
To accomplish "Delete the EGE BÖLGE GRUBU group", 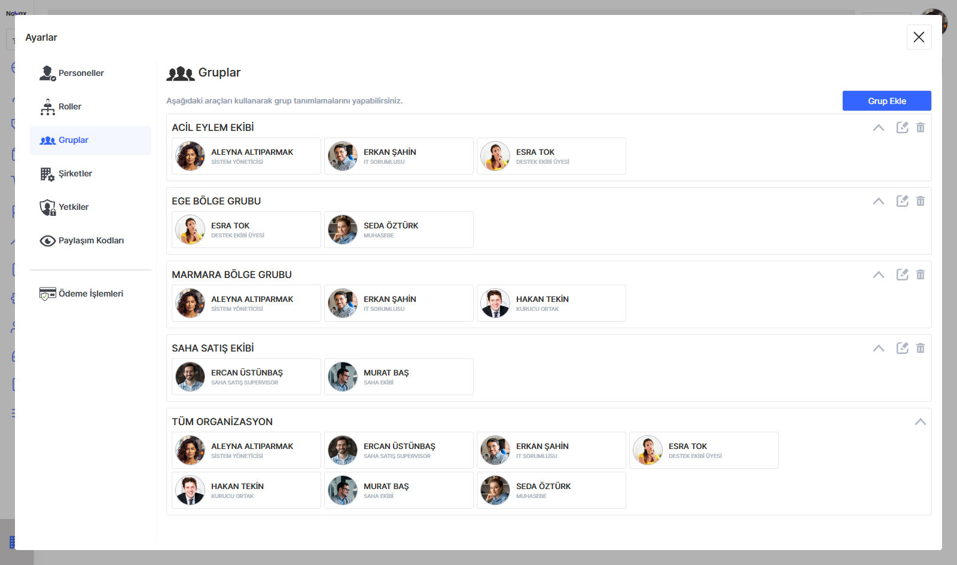I will pyautogui.click(x=921, y=201).
